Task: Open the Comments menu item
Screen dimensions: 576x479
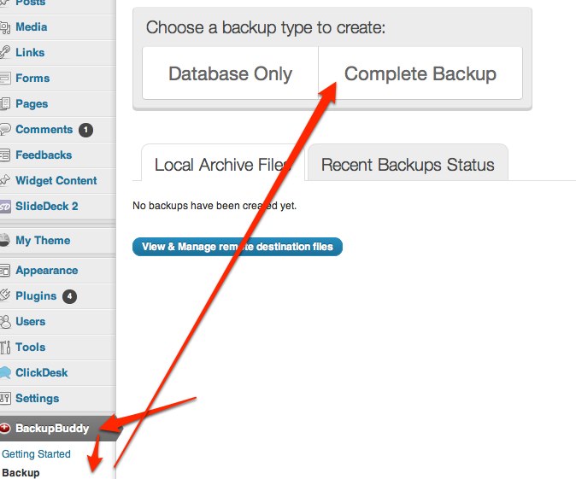Action: (x=44, y=129)
